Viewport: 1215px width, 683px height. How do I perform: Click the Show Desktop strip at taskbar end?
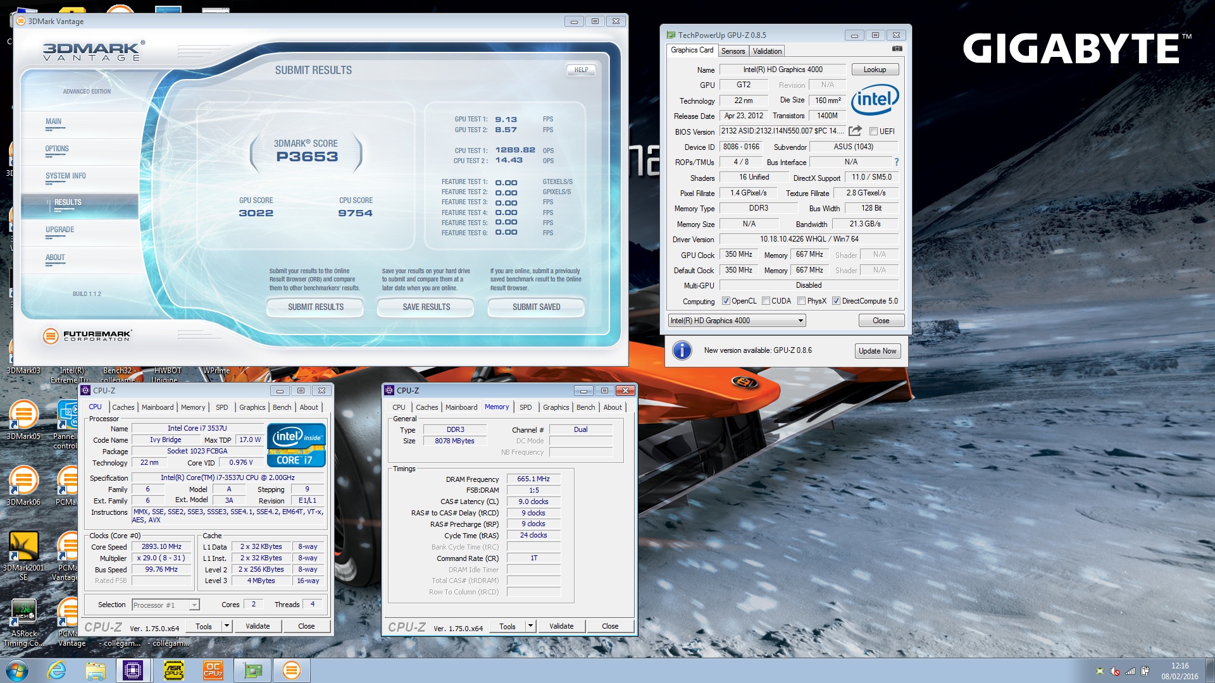pyautogui.click(x=1210, y=671)
